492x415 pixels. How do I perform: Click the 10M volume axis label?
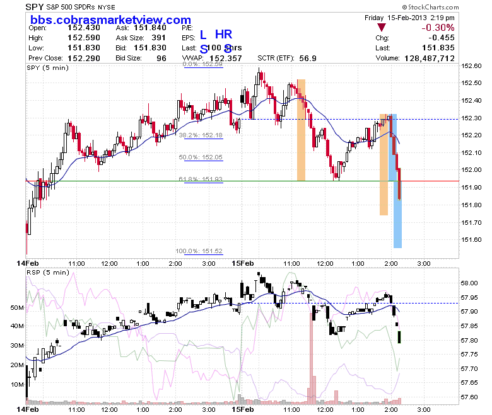[x=17, y=384]
